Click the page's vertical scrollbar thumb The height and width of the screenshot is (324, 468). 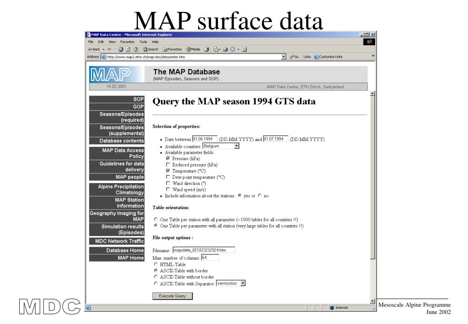pyautogui.click(x=372, y=178)
